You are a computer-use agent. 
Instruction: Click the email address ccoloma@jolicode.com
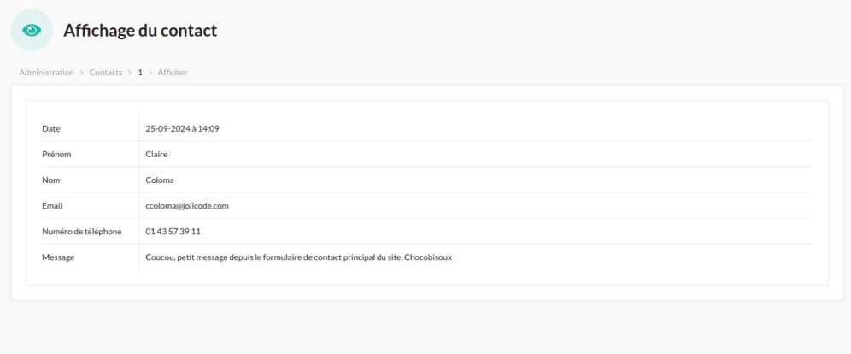pos(187,205)
